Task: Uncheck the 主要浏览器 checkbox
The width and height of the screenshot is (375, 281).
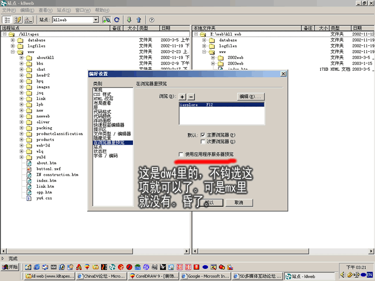Action: pyautogui.click(x=202, y=135)
